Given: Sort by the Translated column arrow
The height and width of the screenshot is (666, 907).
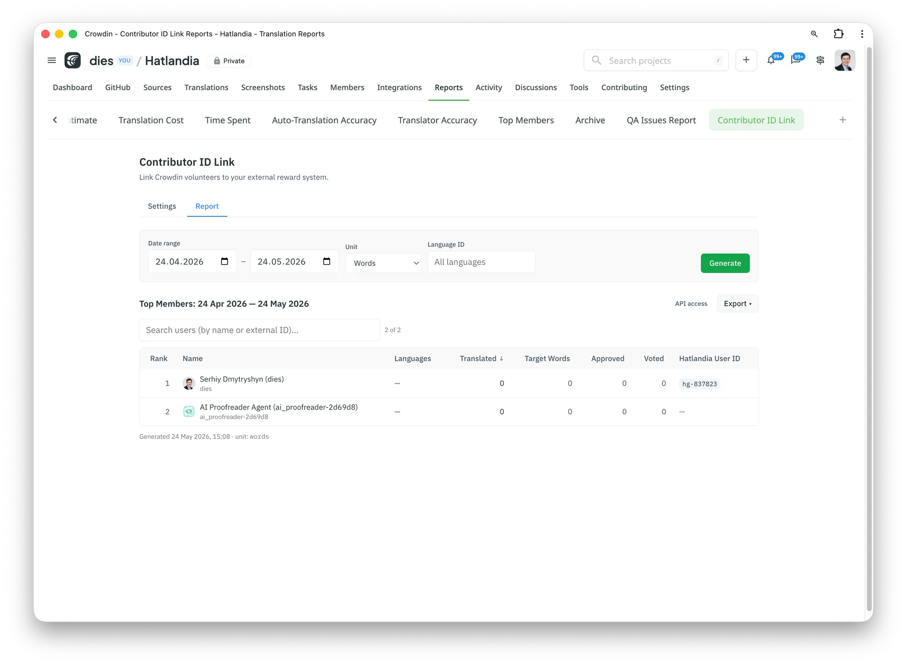Looking at the screenshot, I should click(501, 359).
